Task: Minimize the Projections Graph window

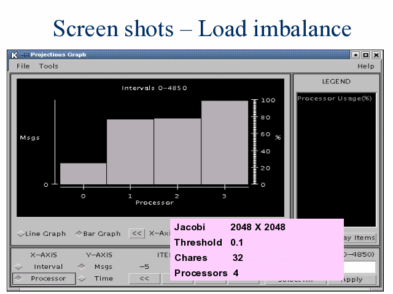Action: coord(356,55)
